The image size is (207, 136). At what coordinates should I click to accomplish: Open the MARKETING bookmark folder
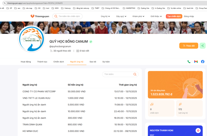[x=129, y=8]
